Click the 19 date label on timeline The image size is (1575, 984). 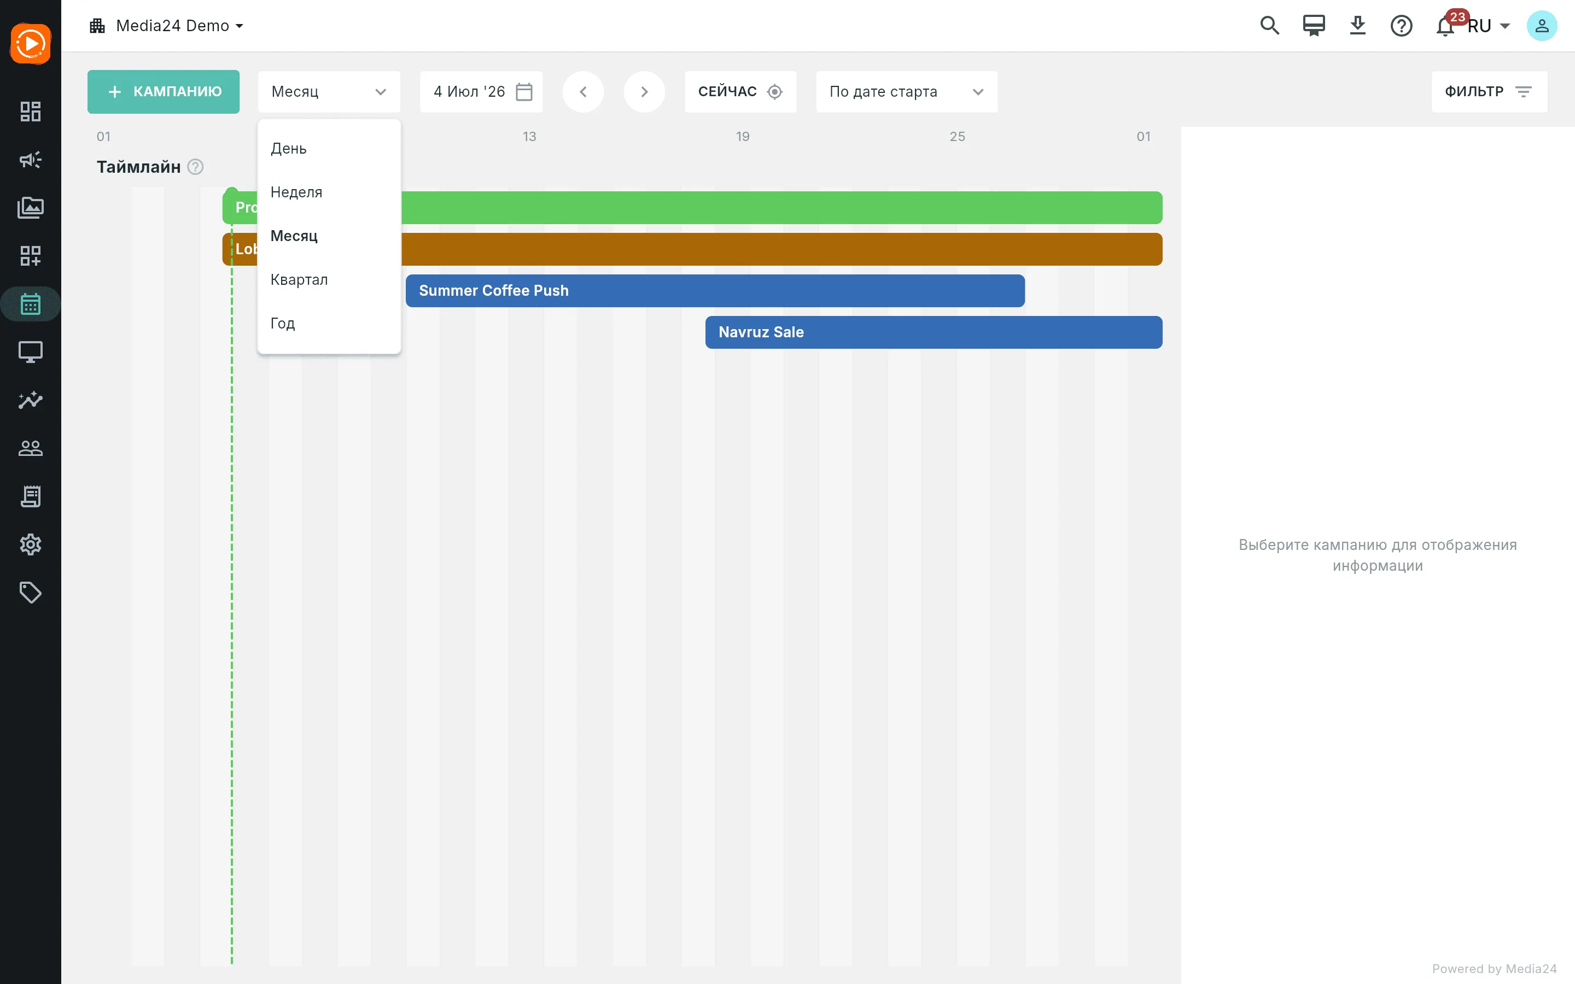[743, 137]
